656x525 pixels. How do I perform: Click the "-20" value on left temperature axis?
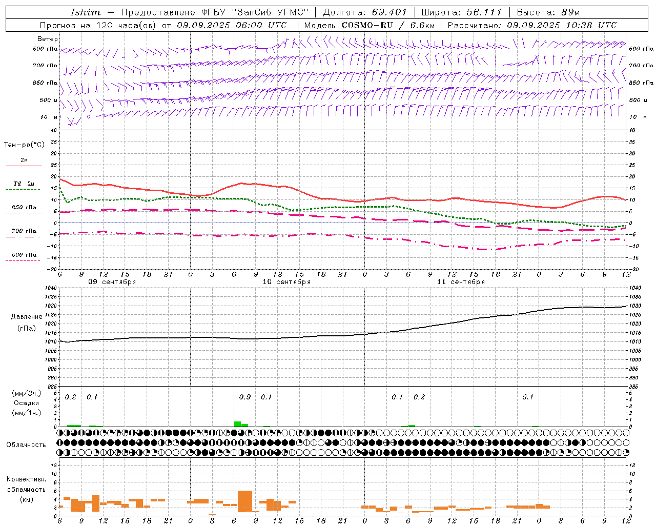(52, 269)
